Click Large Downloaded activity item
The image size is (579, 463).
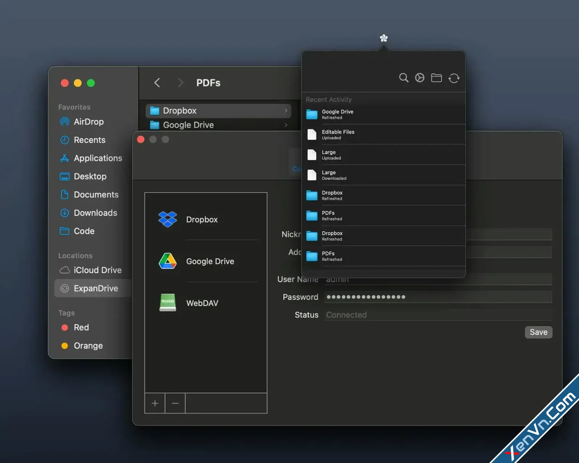point(384,175)
